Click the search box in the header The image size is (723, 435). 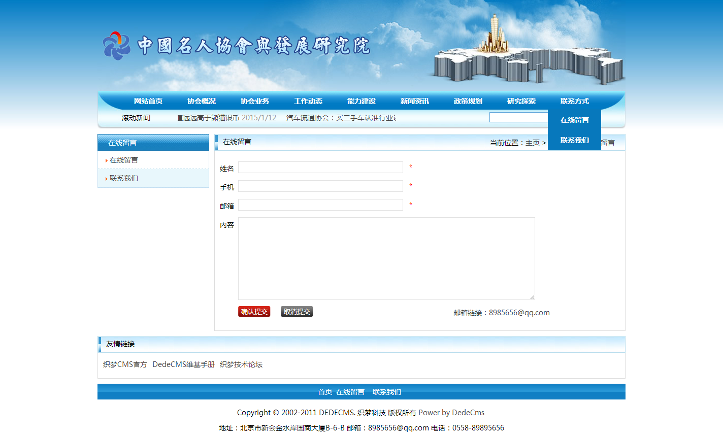518,117
